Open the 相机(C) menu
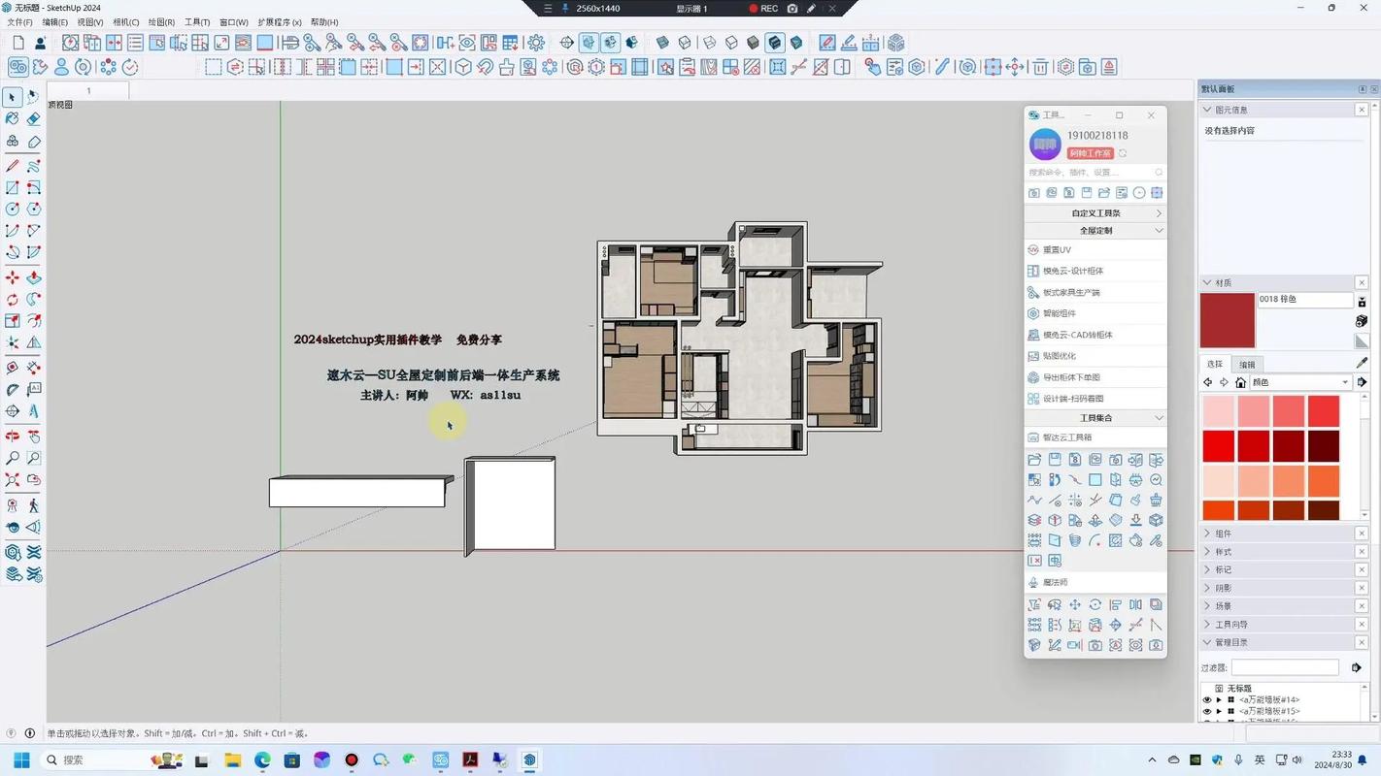The image size is (1381, 776). (126, 22)
